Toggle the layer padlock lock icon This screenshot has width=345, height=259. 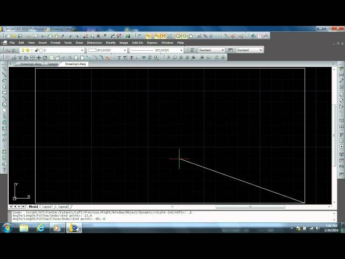click(37, 50)
